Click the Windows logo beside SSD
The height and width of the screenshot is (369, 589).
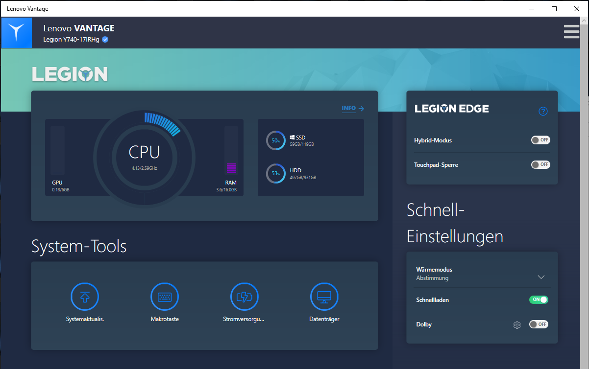(292, 138)
